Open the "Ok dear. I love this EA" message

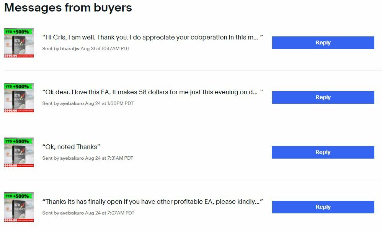click(152, 92)
